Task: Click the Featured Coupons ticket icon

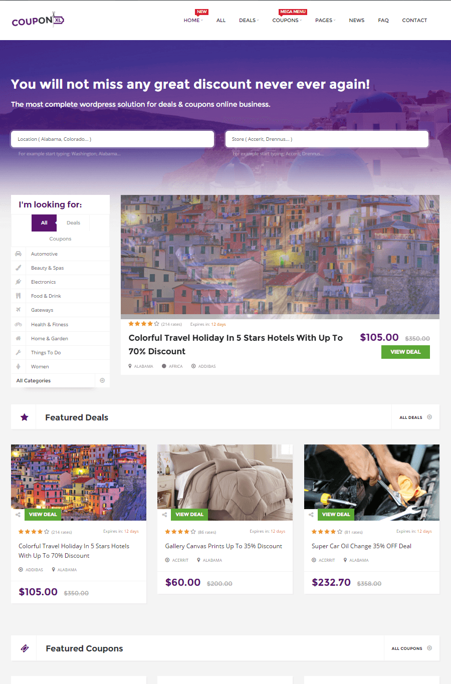Action: click(25, 648)
